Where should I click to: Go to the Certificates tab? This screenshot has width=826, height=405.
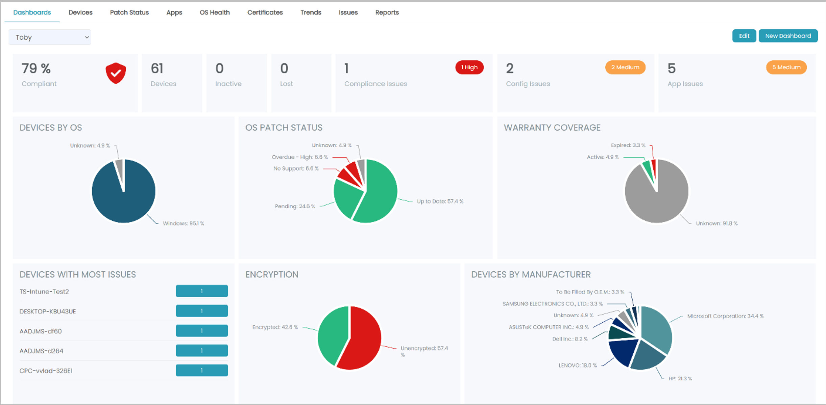click(265, 12)
